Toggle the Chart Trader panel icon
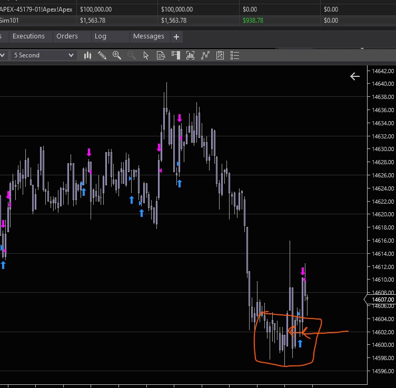This screenshot has width=396, height=388. coord(176,55)
